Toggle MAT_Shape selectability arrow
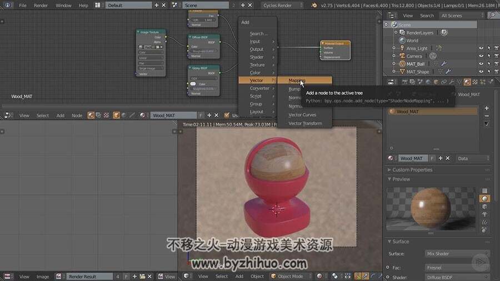Screen dimensions: 500x281 [489, 72]
